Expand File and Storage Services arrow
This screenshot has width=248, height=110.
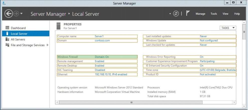click(x=47, y=45)
